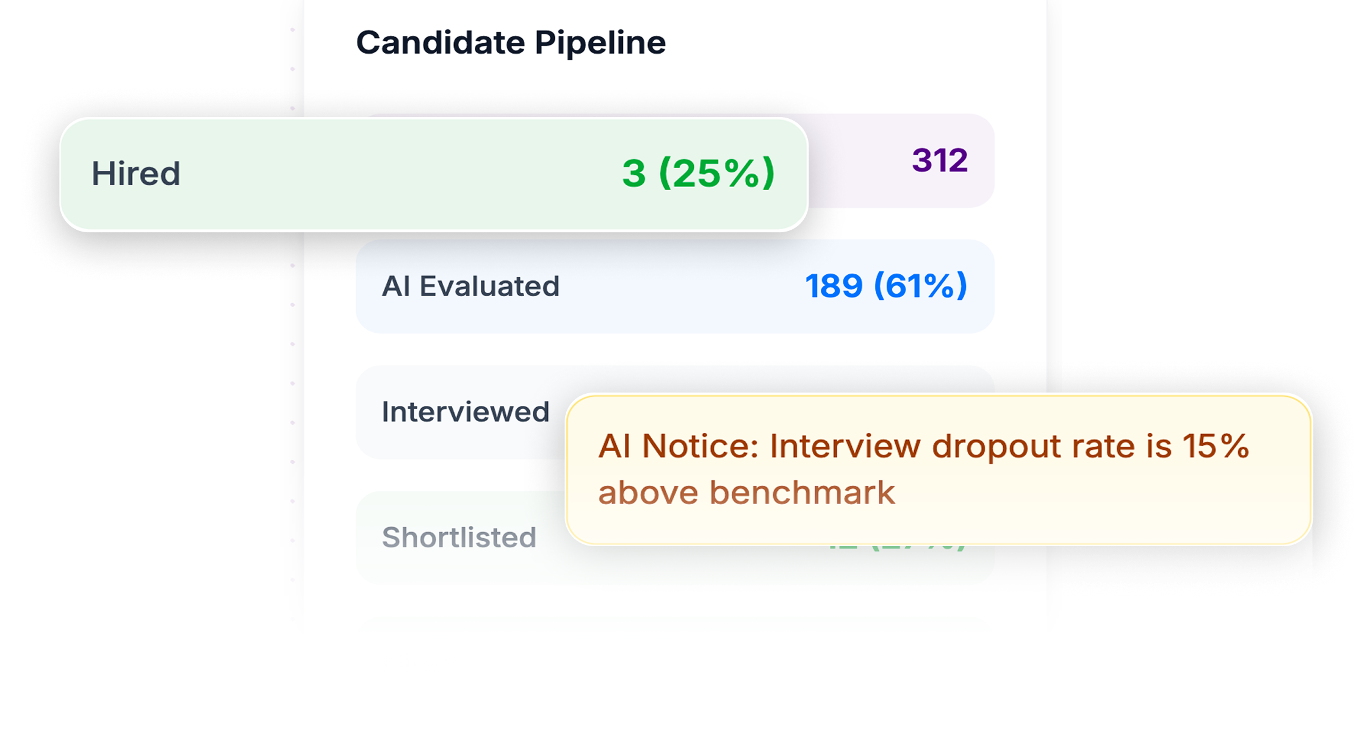
Task: Click the empty middle of Hired card
Action: point(397,174)
